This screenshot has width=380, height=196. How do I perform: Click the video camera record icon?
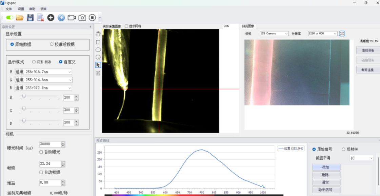[x=72, y=18]
